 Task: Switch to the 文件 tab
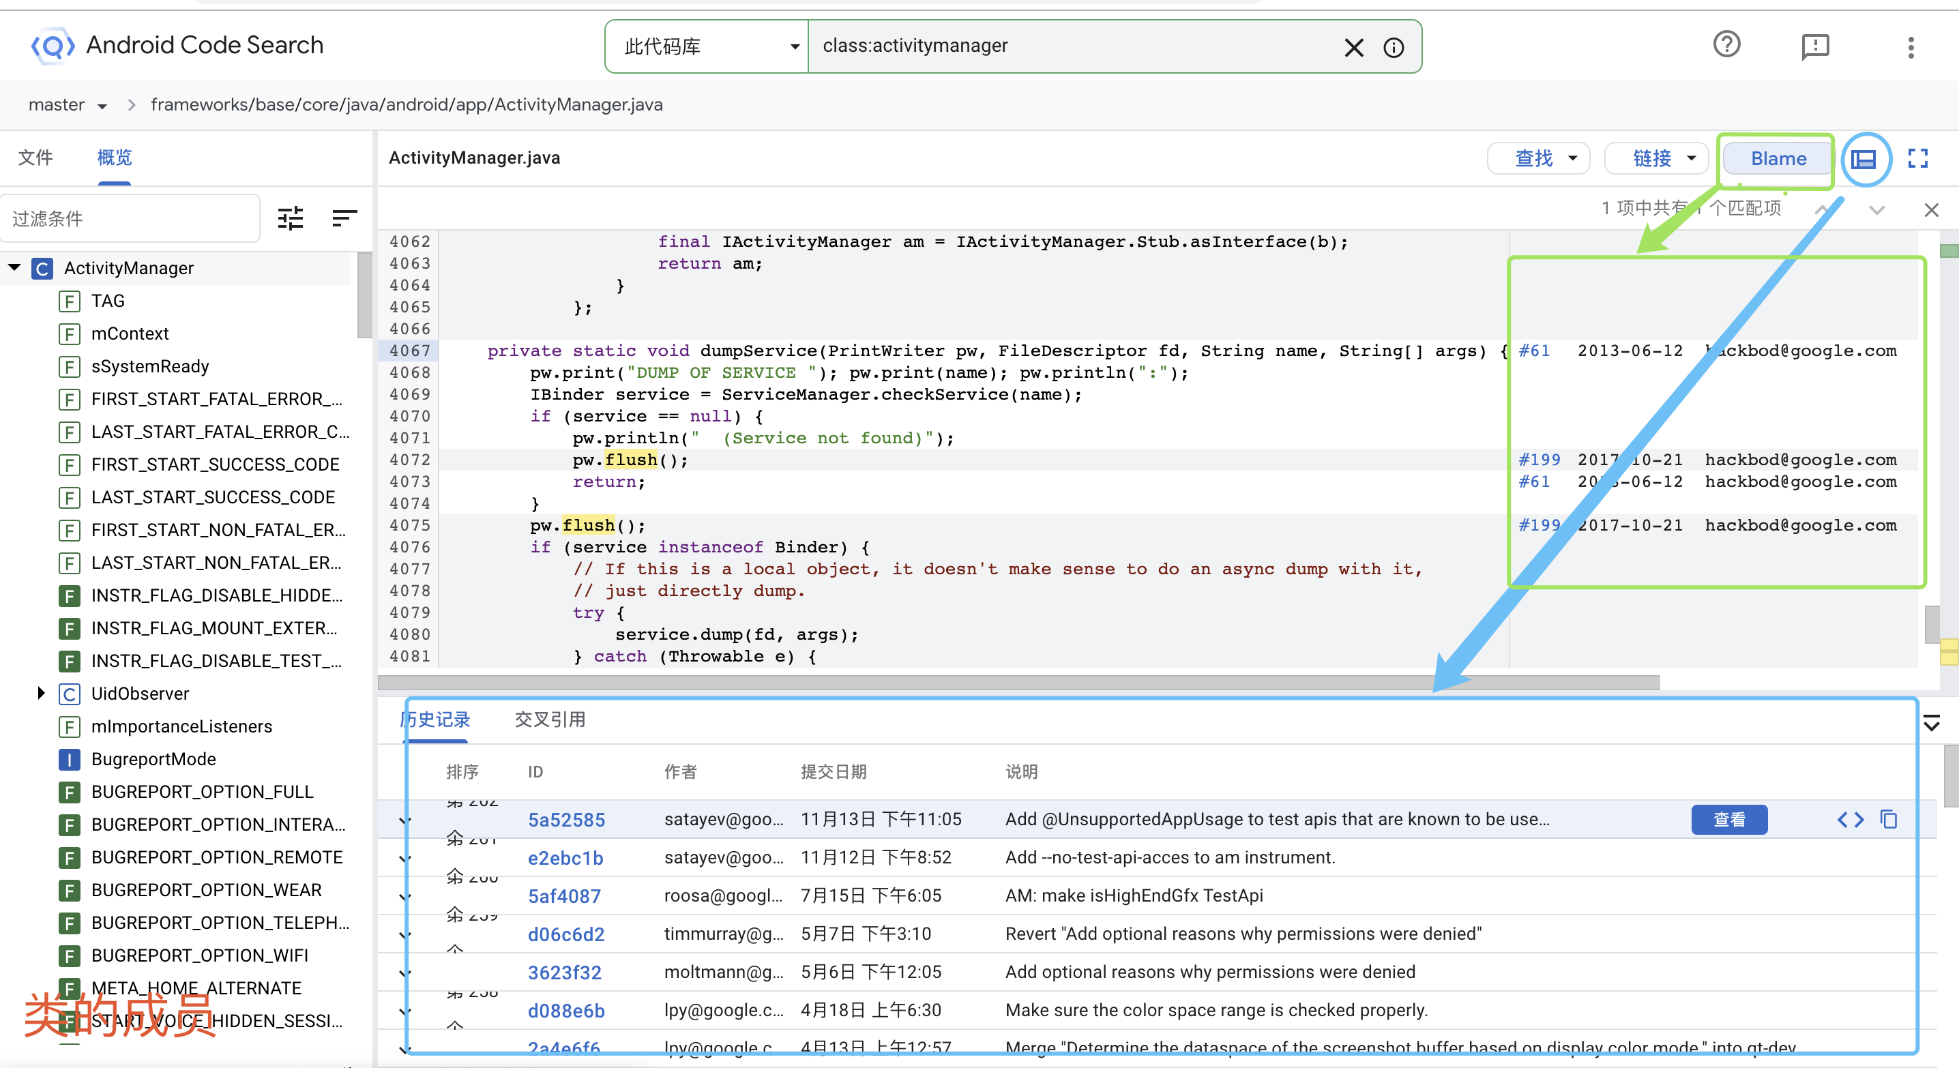coord(35,158)
